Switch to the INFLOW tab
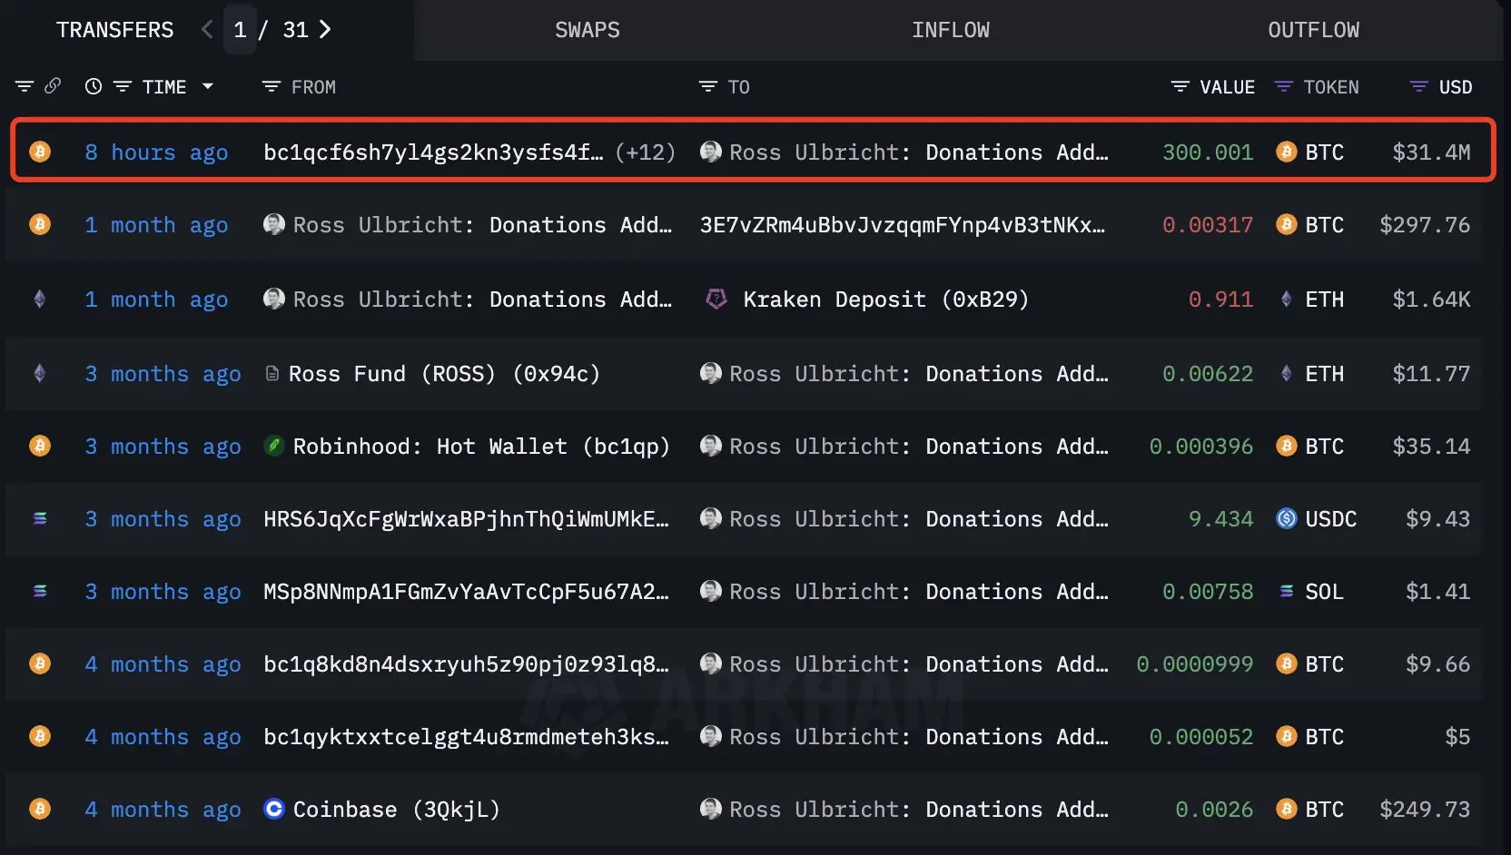The width and height of the screenshot is (1511, 855). pos(951,30)
